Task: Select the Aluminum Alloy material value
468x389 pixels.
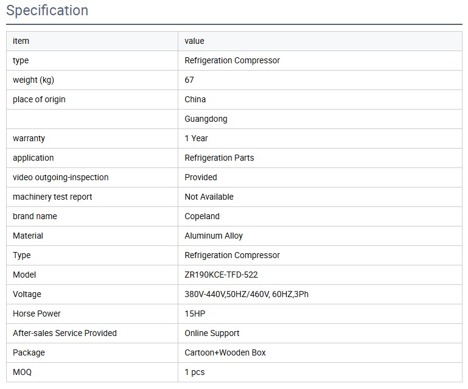Action: tap(214, 236)
